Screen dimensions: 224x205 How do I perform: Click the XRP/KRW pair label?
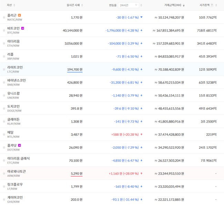(13, 59)
